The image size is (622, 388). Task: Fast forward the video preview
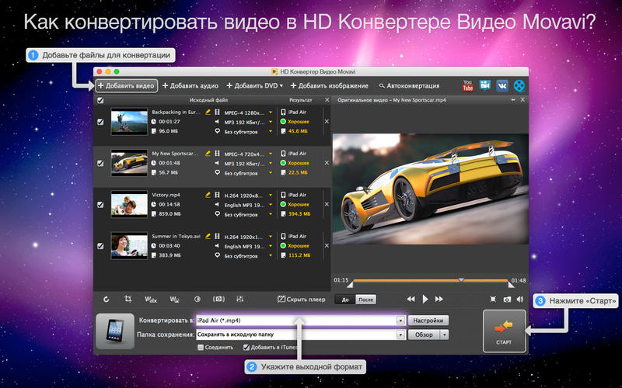click(439, 300)
